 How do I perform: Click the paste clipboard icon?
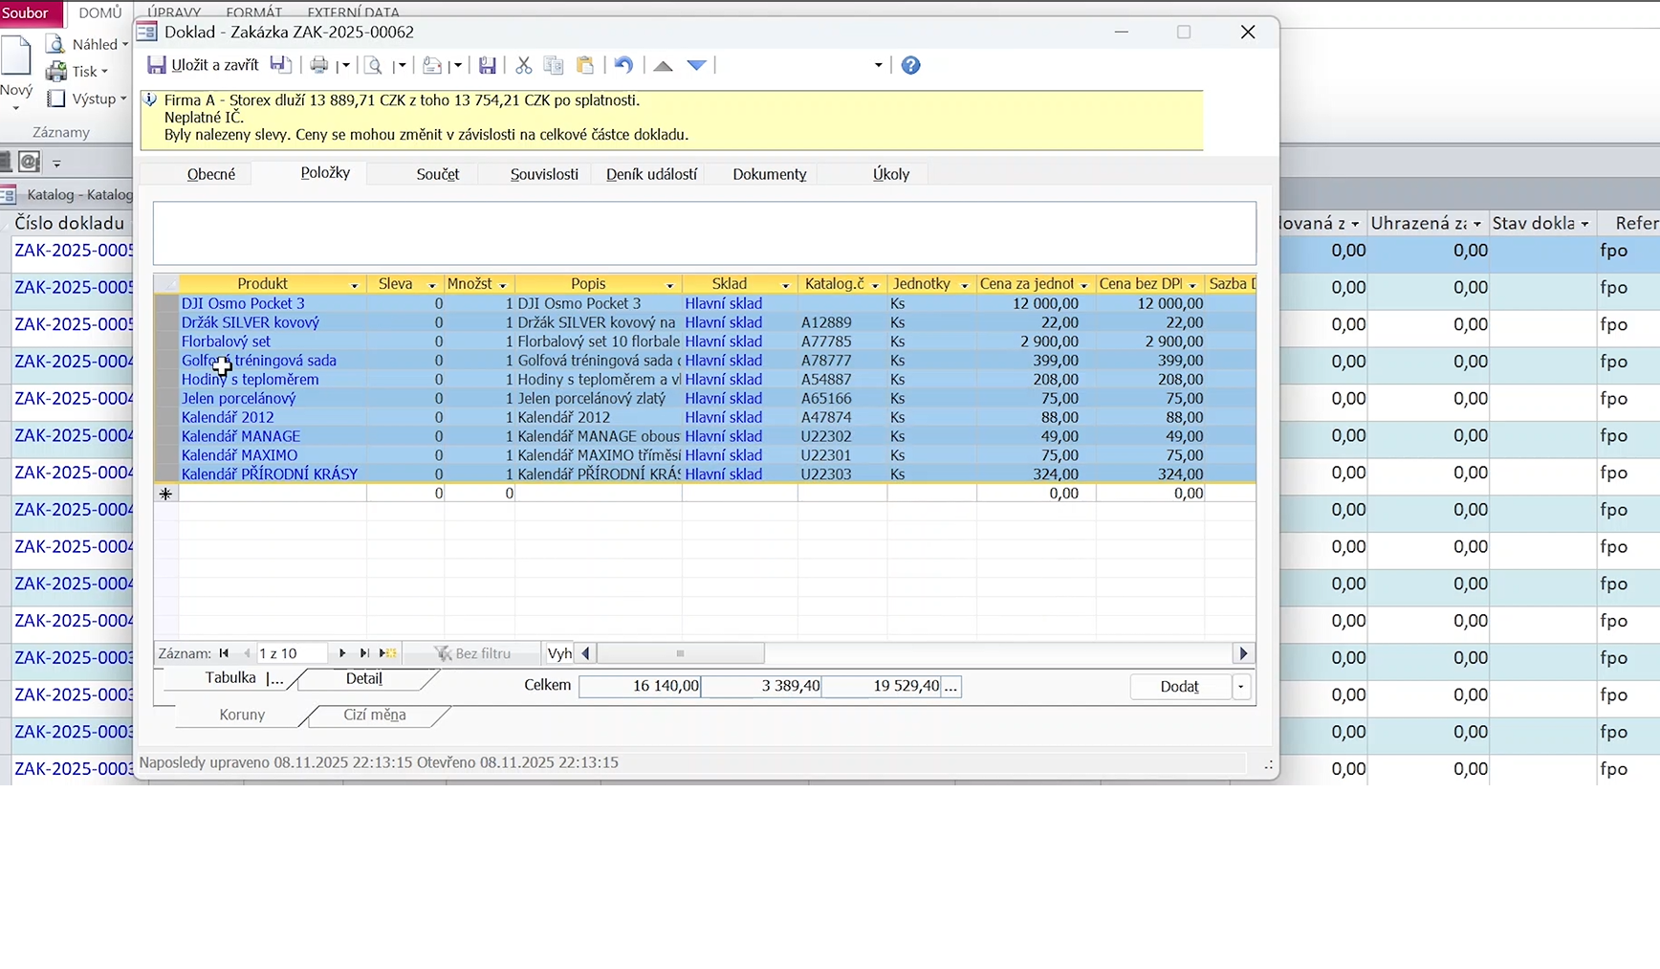tap(585, 65)
